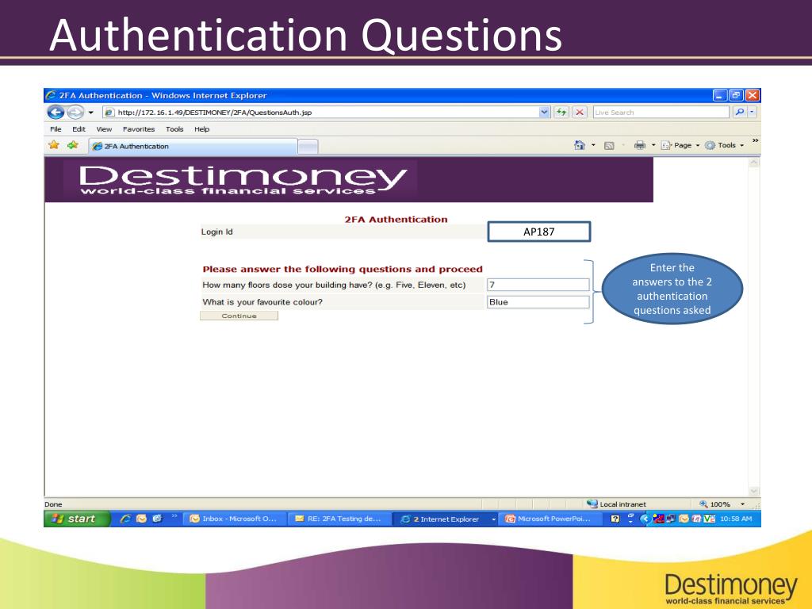Click the Continue button
The image size is (812, 609).
(x=239, y=316)
